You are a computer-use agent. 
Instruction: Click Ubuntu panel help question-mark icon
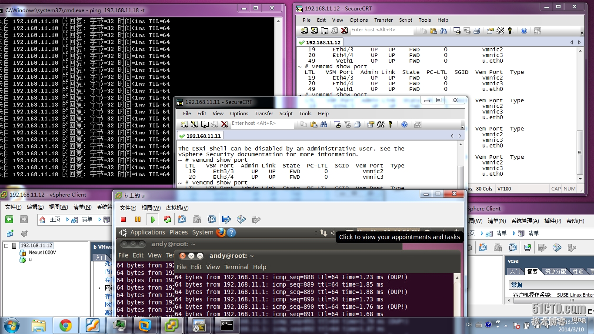tap(231, 233)
